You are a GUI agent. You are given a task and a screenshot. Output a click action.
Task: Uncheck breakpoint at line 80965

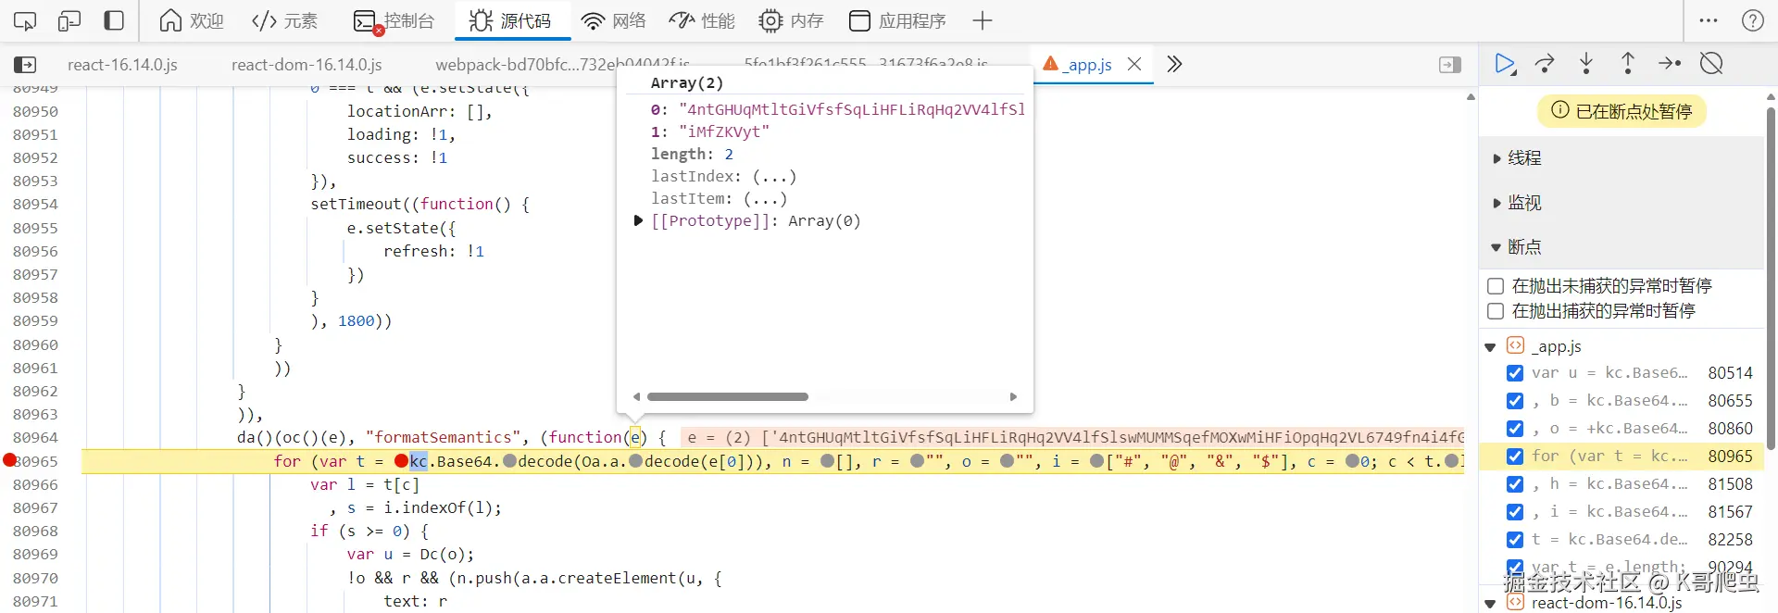[1515, 457]
